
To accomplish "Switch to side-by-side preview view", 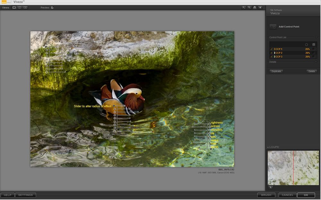I will tap(25, 7).
